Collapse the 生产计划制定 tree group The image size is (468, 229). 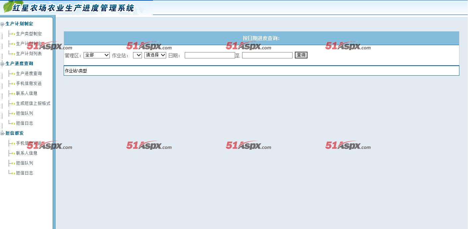pos(2,24)
